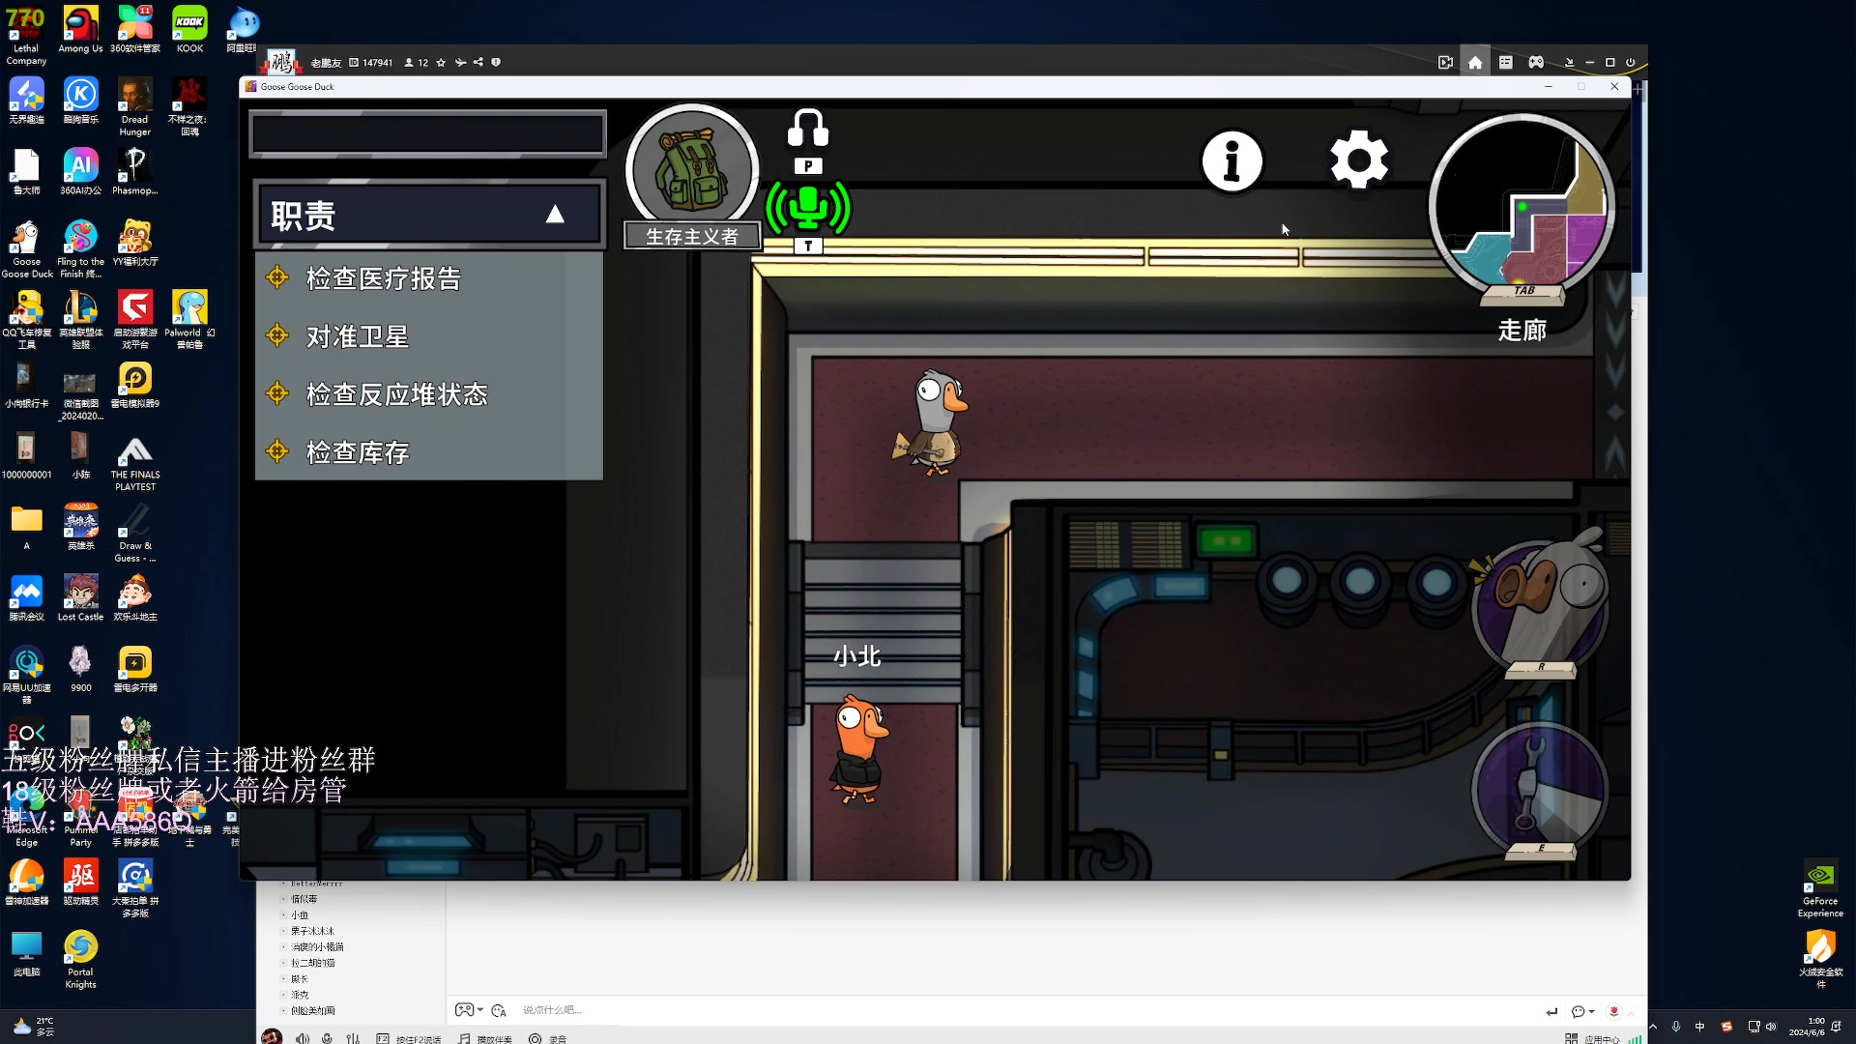
Task: Open 应用中心 app center in YY
Action: [1592, 1039]
